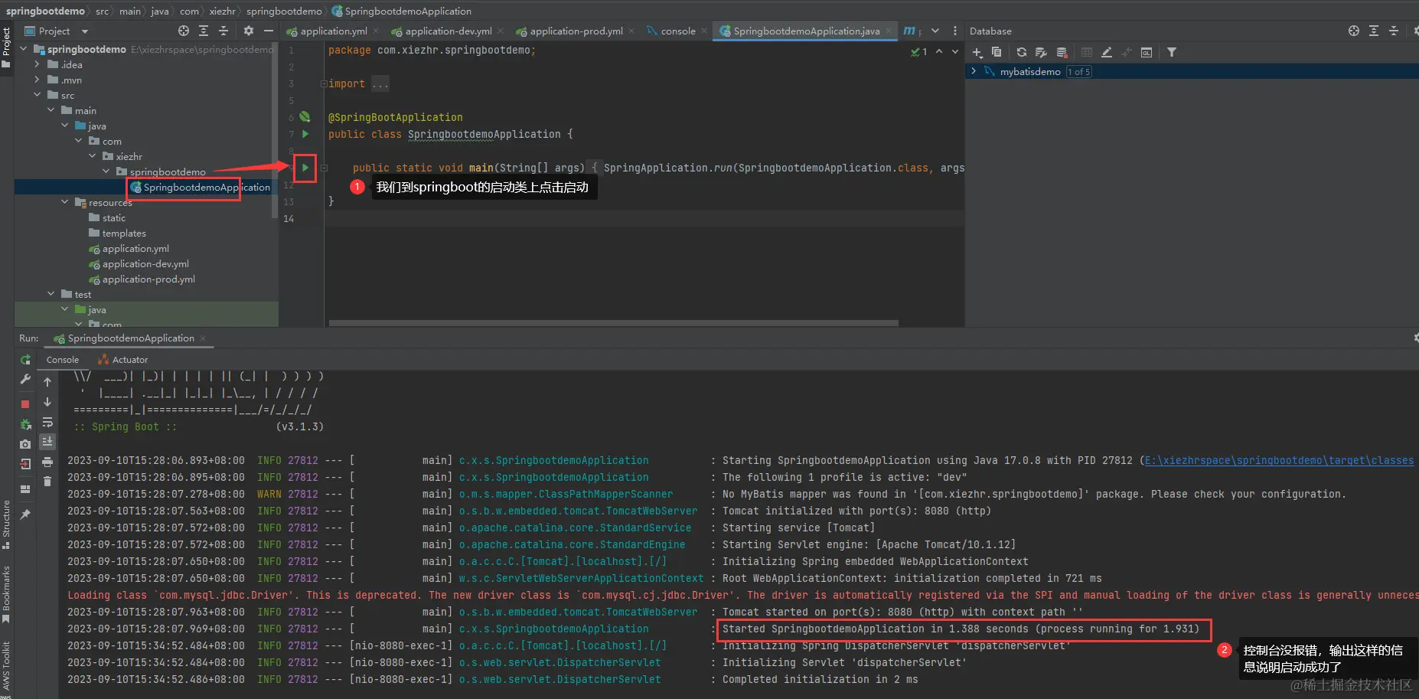Open the Bookmarks tool window
Image resolution: width=1419 pixels, height=699 pixels.
[x=6, y=595]
